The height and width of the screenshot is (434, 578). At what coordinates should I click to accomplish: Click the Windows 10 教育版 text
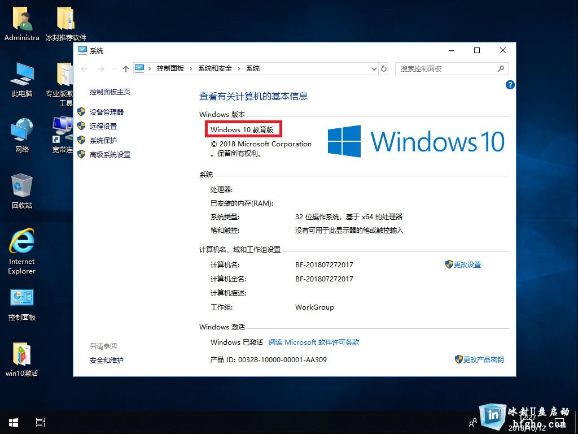[x=242, y=129]
